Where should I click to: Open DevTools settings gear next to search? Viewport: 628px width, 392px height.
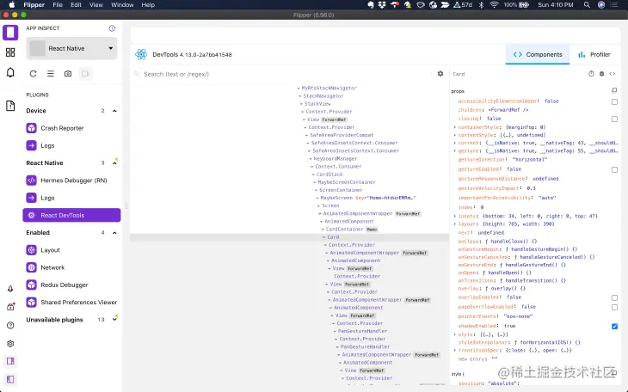(440, 74)
